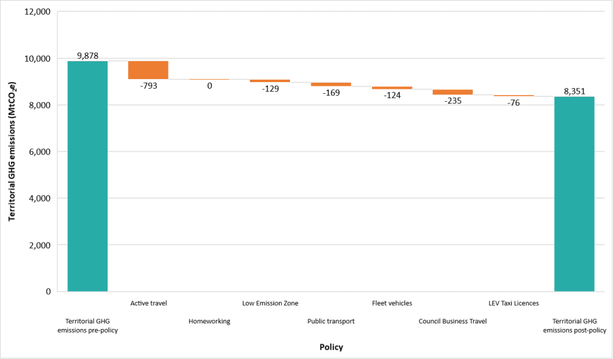Click the Policy x-axis title
The width and height of the screenshot is (613, 359).
(331, 347)
